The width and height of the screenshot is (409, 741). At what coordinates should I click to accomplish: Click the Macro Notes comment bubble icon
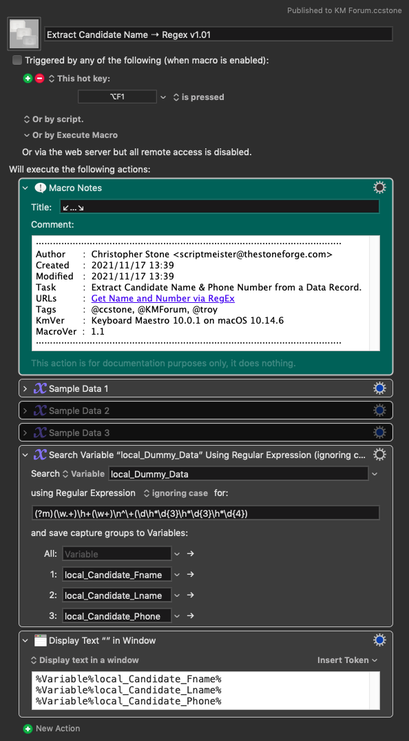coord(40,188)
